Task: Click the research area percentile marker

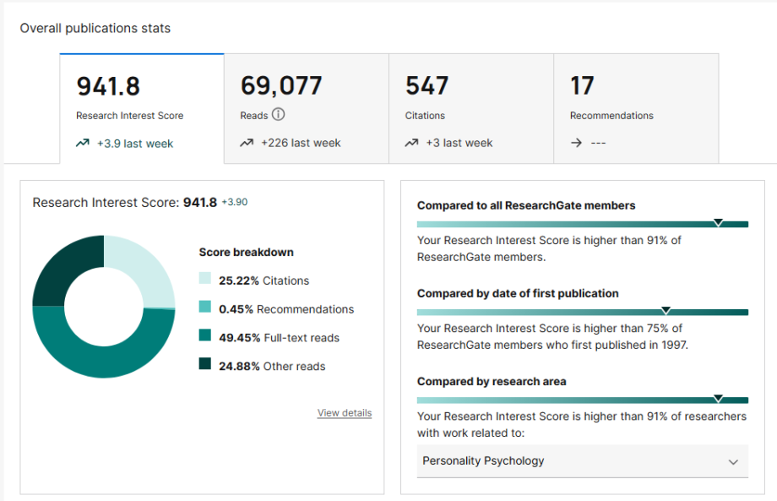Action: (x=718, y=399)
